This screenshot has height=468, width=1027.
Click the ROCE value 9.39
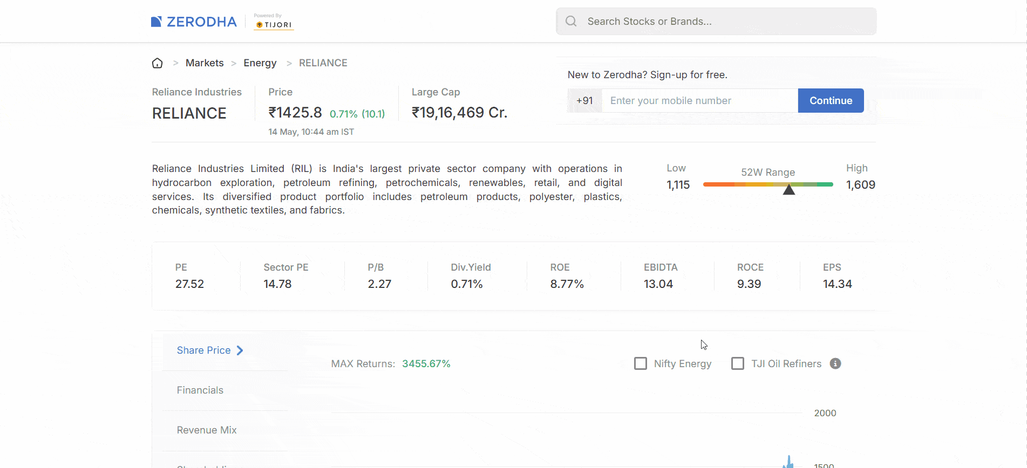(x=749, y=284)
